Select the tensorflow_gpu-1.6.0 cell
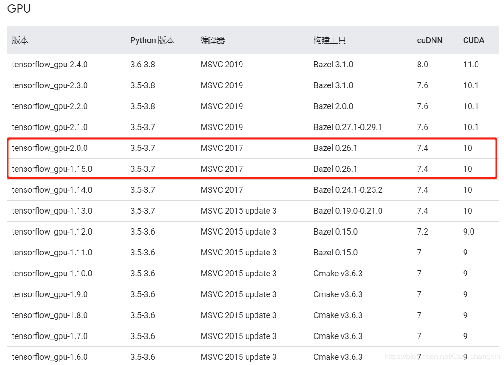Screen dimensions: 504x365 tap(50, 357)
